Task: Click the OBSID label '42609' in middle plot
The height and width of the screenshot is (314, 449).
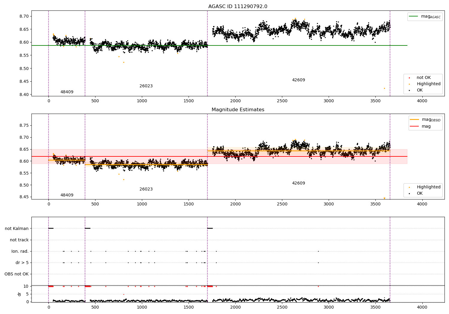Action: (x=298, y=183)
